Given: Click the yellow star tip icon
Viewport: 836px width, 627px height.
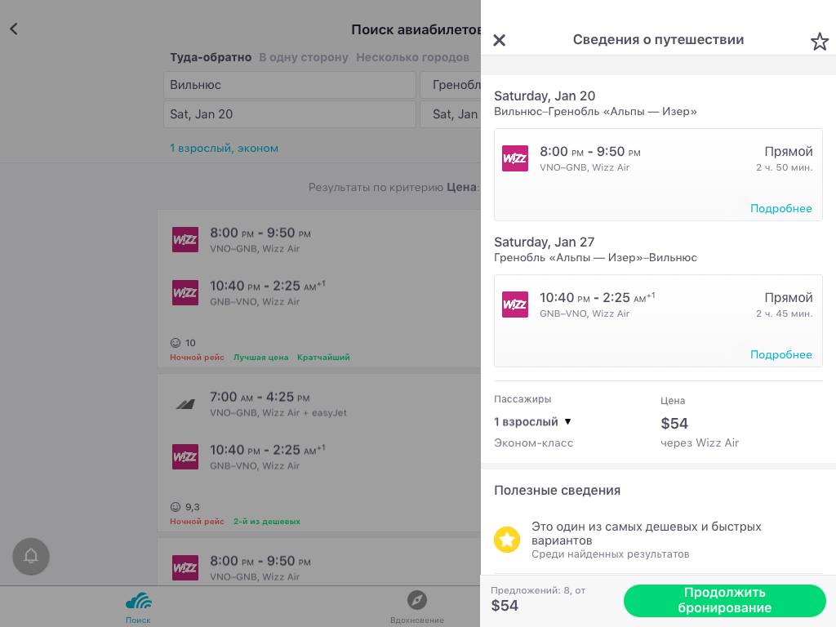Looking at the screenshot, I should 507,540.
